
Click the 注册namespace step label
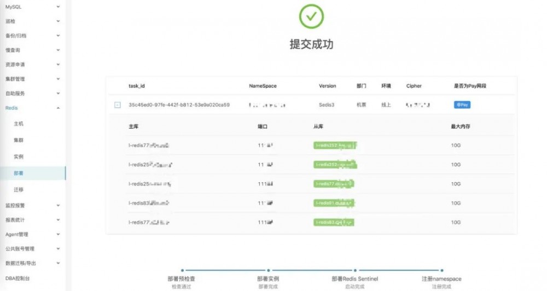click(x=441, y=279)
